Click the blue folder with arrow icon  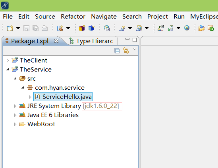click(201, 28)
